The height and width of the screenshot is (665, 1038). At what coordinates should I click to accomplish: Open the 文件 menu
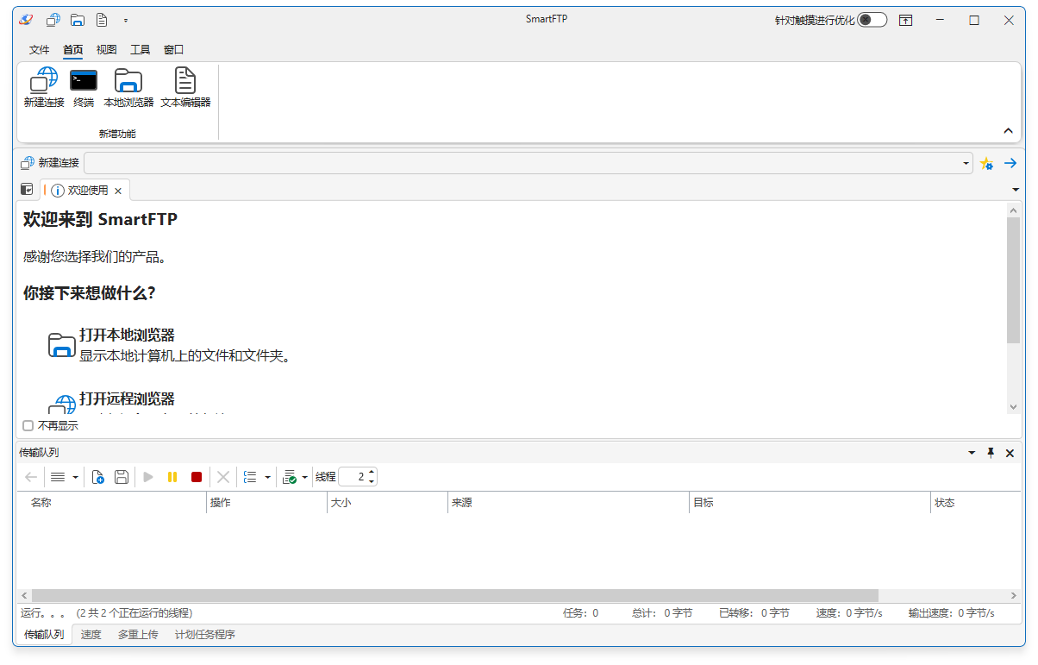tap(40, 50)
